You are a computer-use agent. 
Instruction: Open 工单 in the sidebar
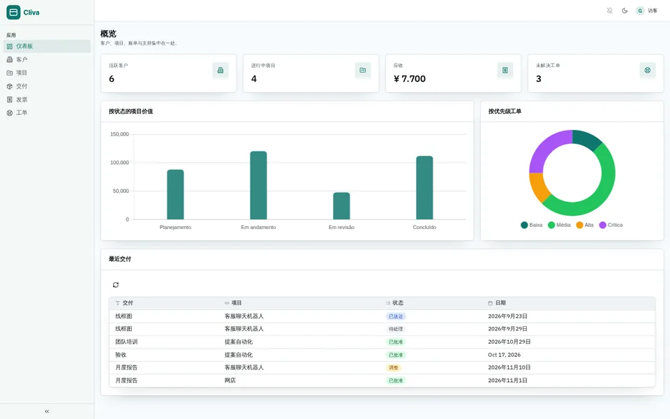point(47,113)
